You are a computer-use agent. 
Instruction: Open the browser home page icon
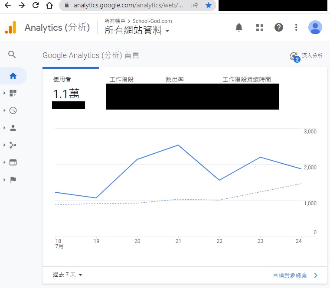(x=49, y=5)
